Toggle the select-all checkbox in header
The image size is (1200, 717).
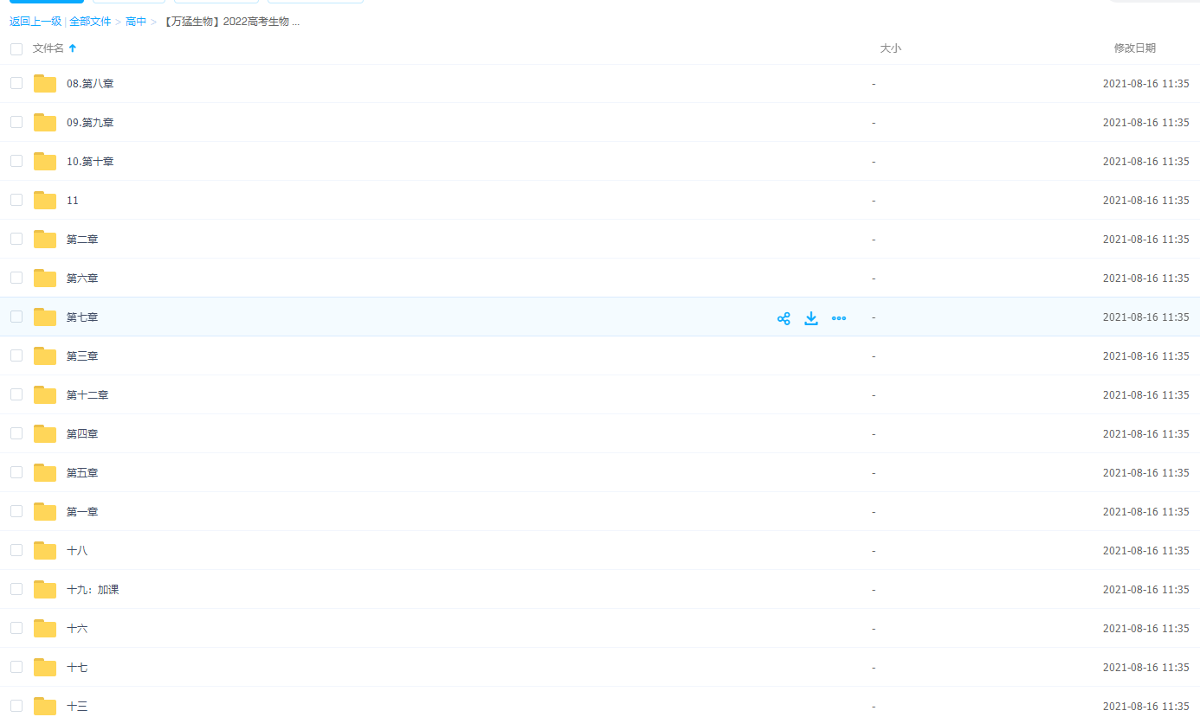[16, 49]
